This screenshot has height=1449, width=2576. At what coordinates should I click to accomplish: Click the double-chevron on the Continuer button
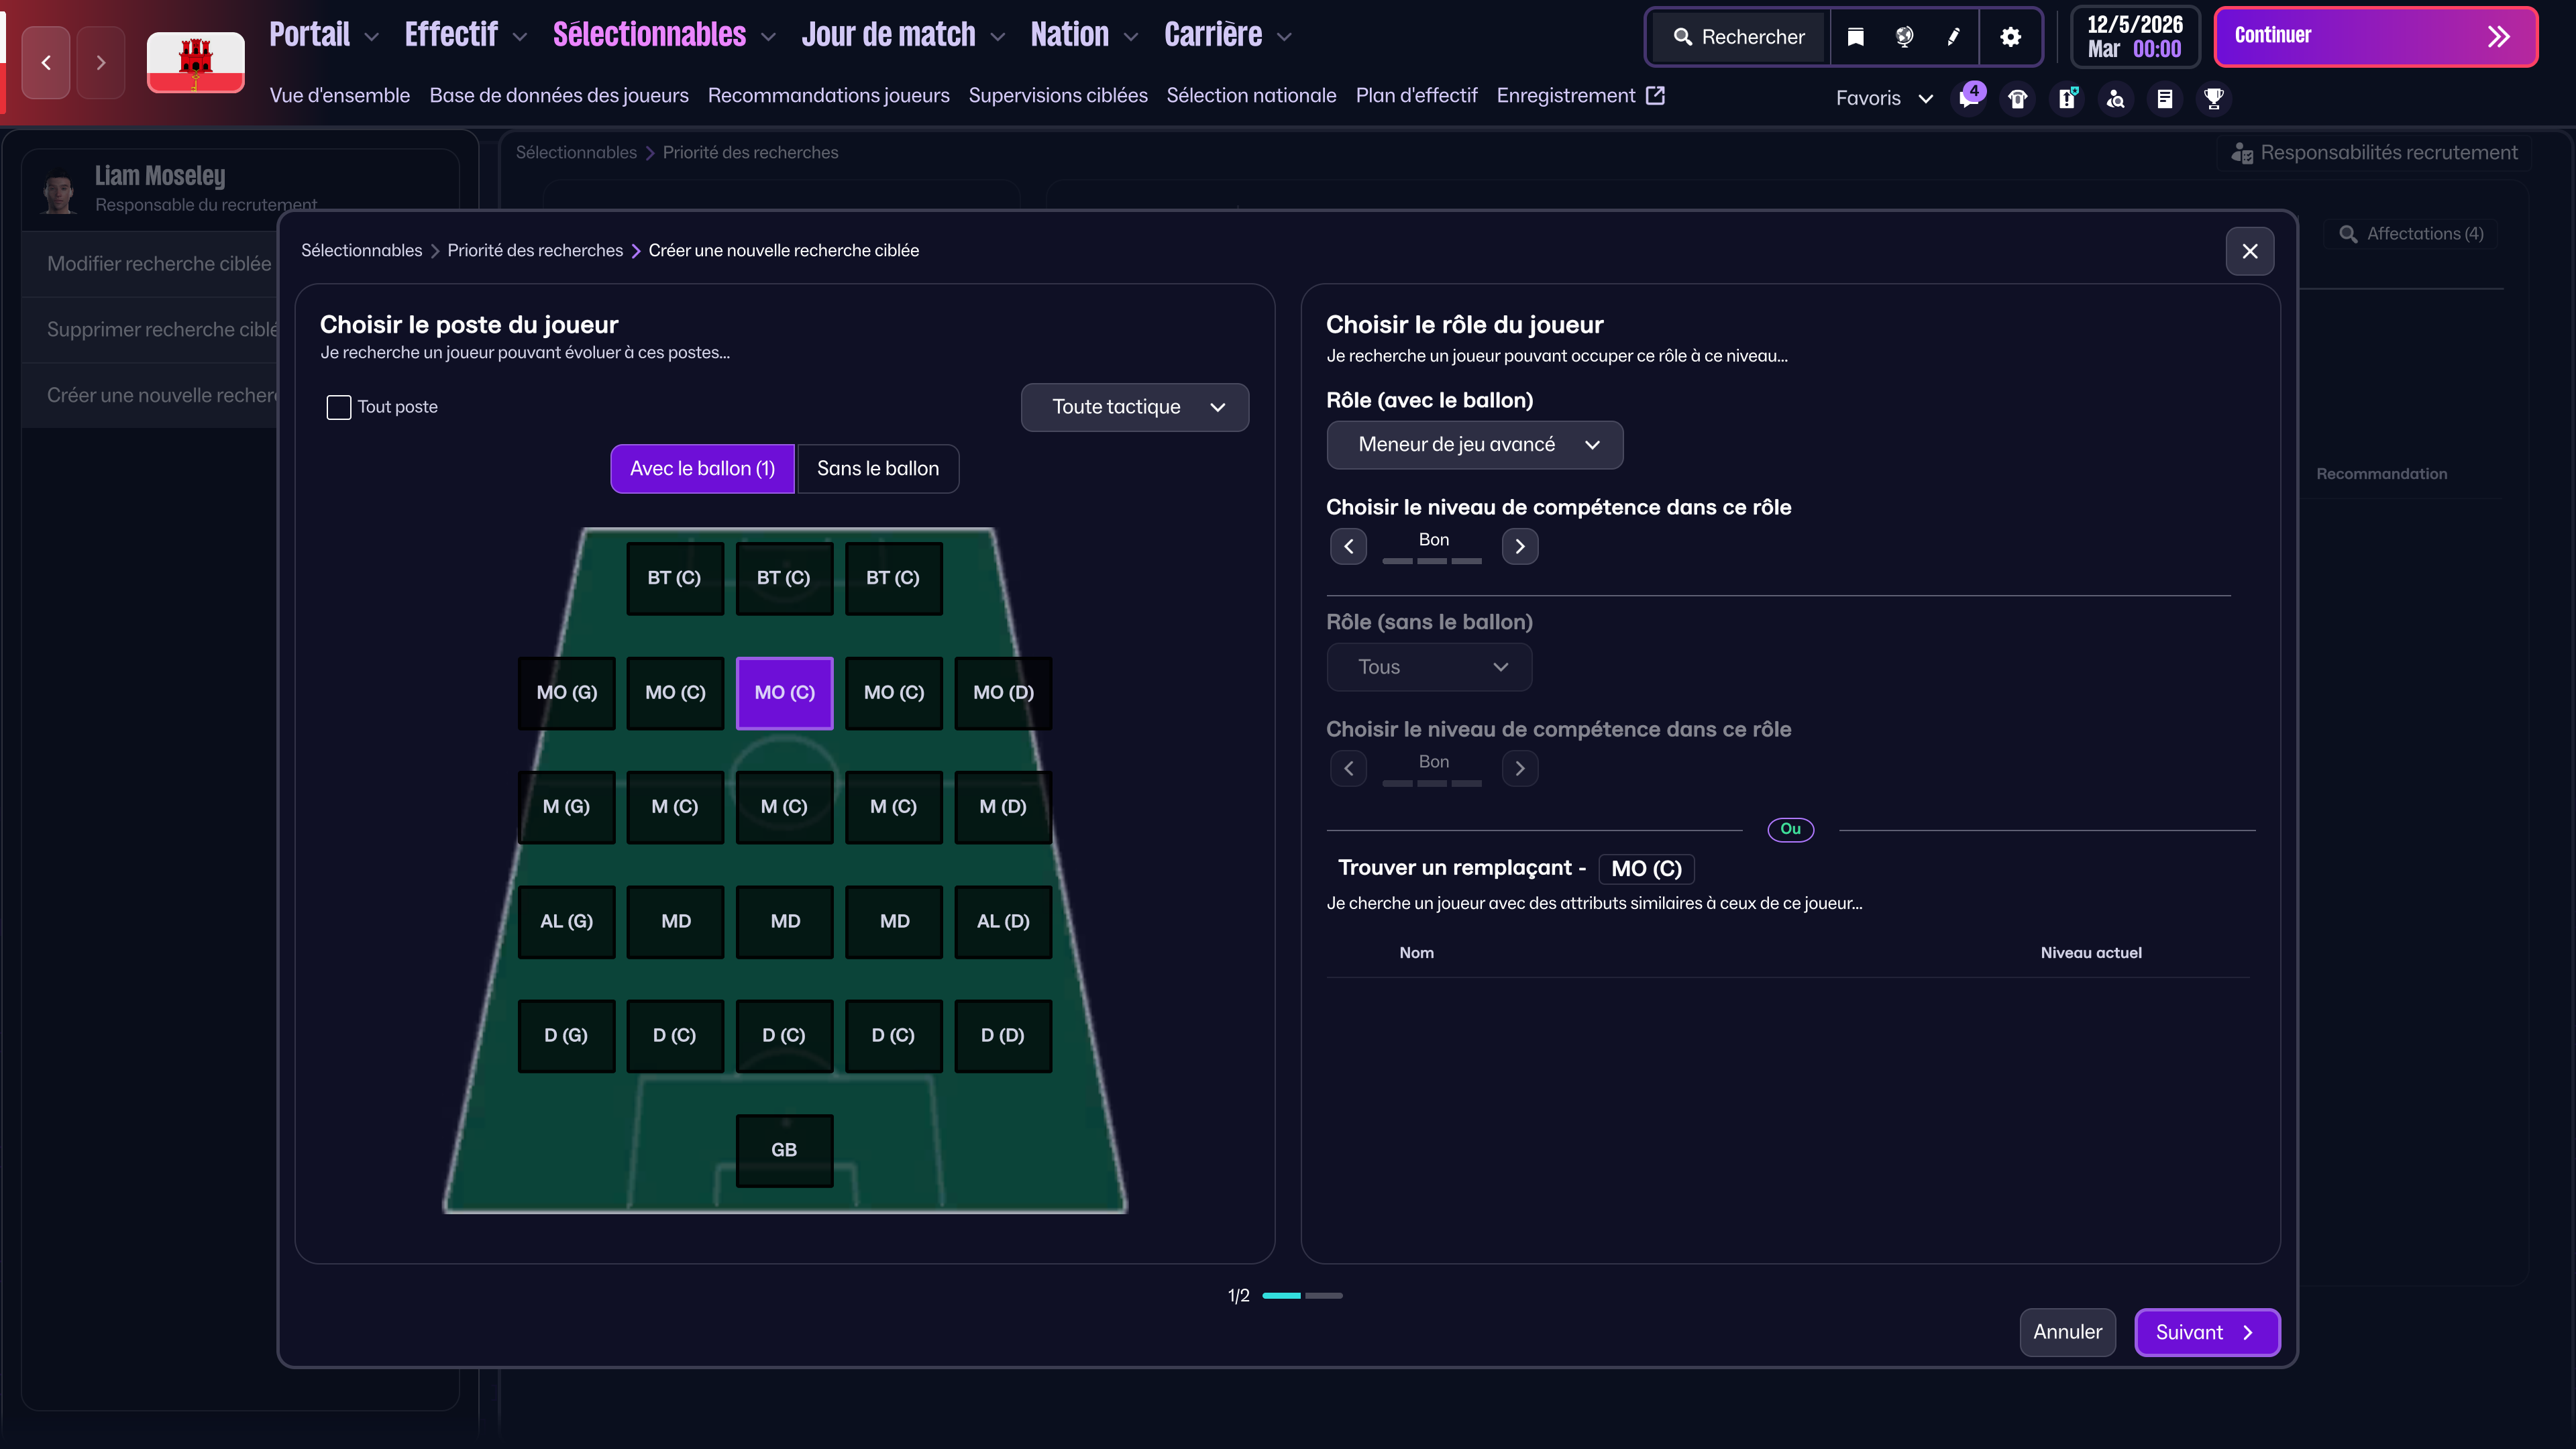point(2498,37)
